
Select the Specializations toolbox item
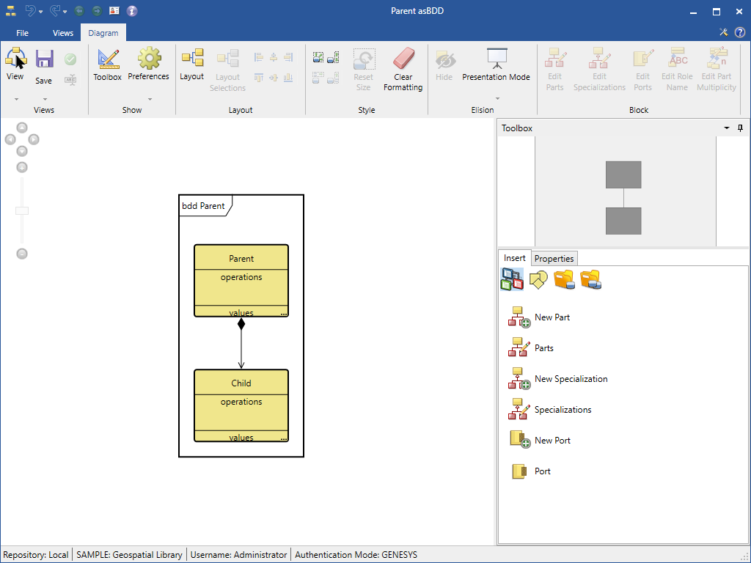coord(563,410)
